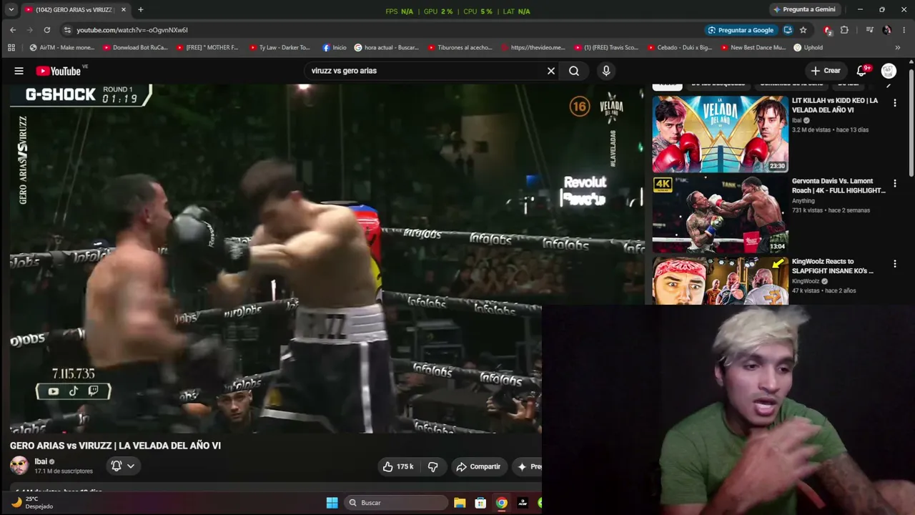Open the Chrome profile avatar
915x515 pixels.
887,30
